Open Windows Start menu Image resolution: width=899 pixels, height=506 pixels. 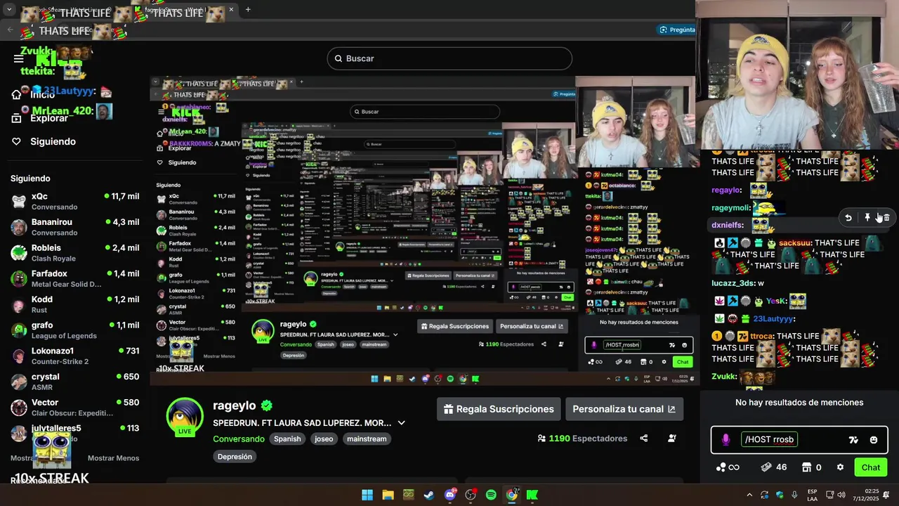(x=367, y=495)
